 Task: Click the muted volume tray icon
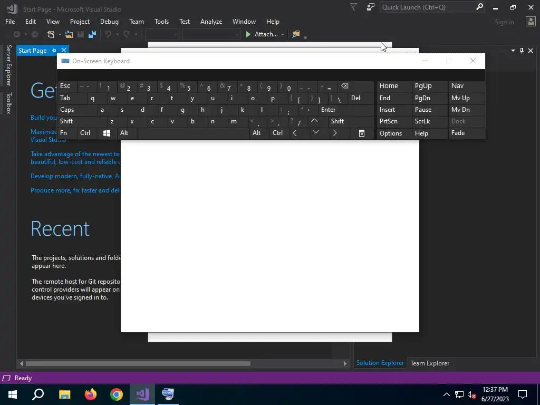(471, 394)
